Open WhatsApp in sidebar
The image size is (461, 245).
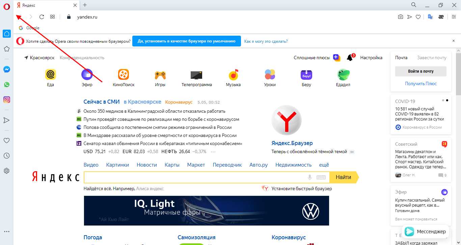coord(6,84)
